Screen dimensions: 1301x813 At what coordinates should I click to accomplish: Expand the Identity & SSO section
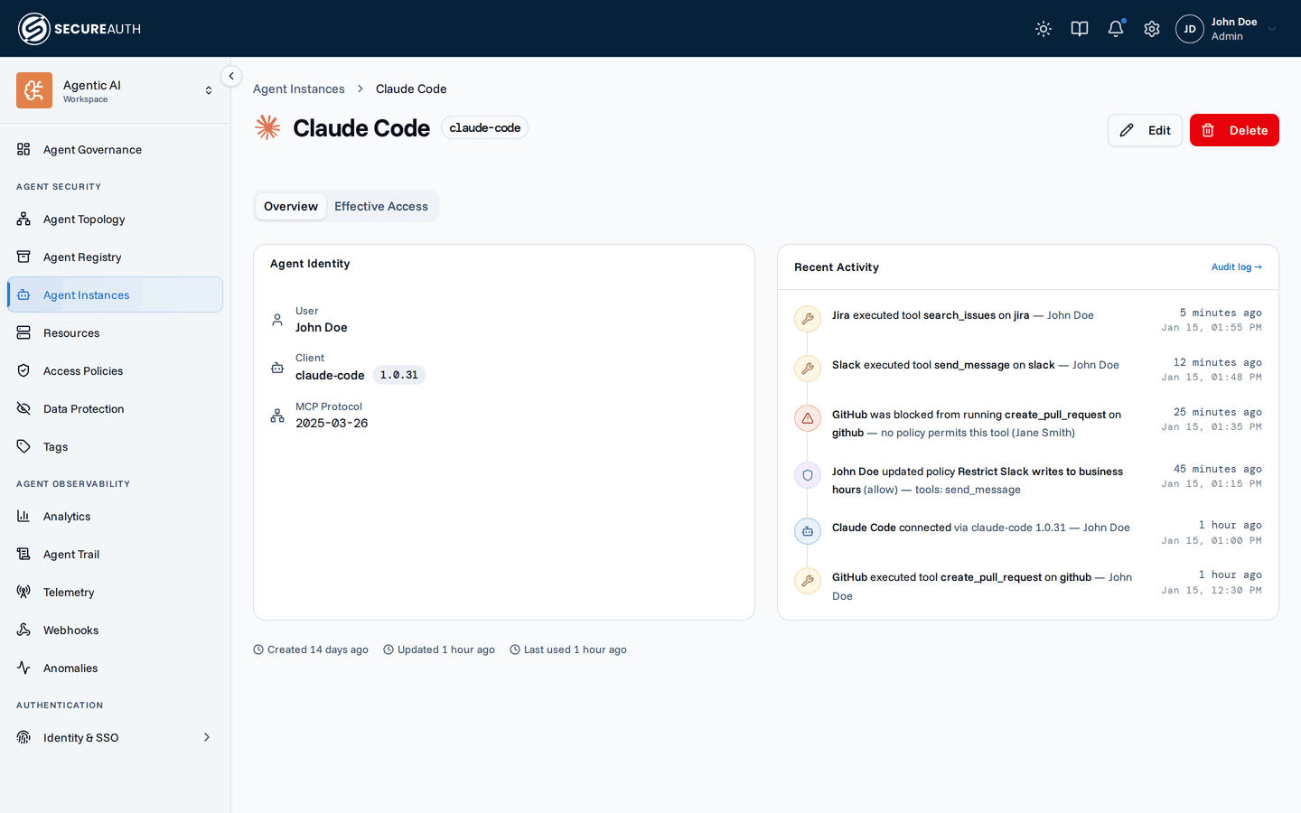click(116, 738)
